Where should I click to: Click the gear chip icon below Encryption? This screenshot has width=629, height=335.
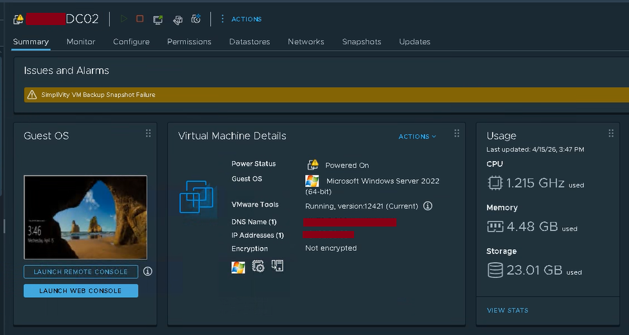pos(258,266)
